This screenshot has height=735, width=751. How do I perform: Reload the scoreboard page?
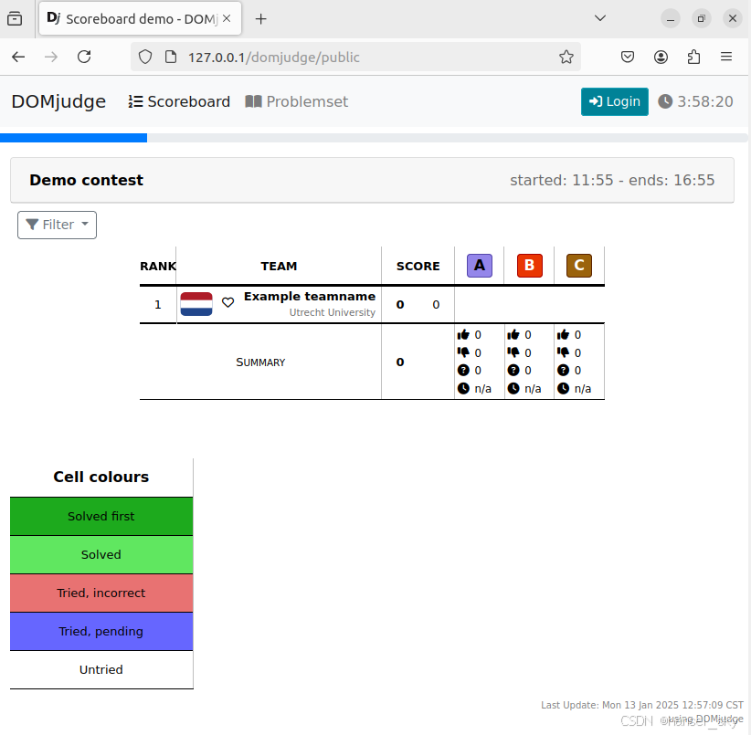click(84, 57)
